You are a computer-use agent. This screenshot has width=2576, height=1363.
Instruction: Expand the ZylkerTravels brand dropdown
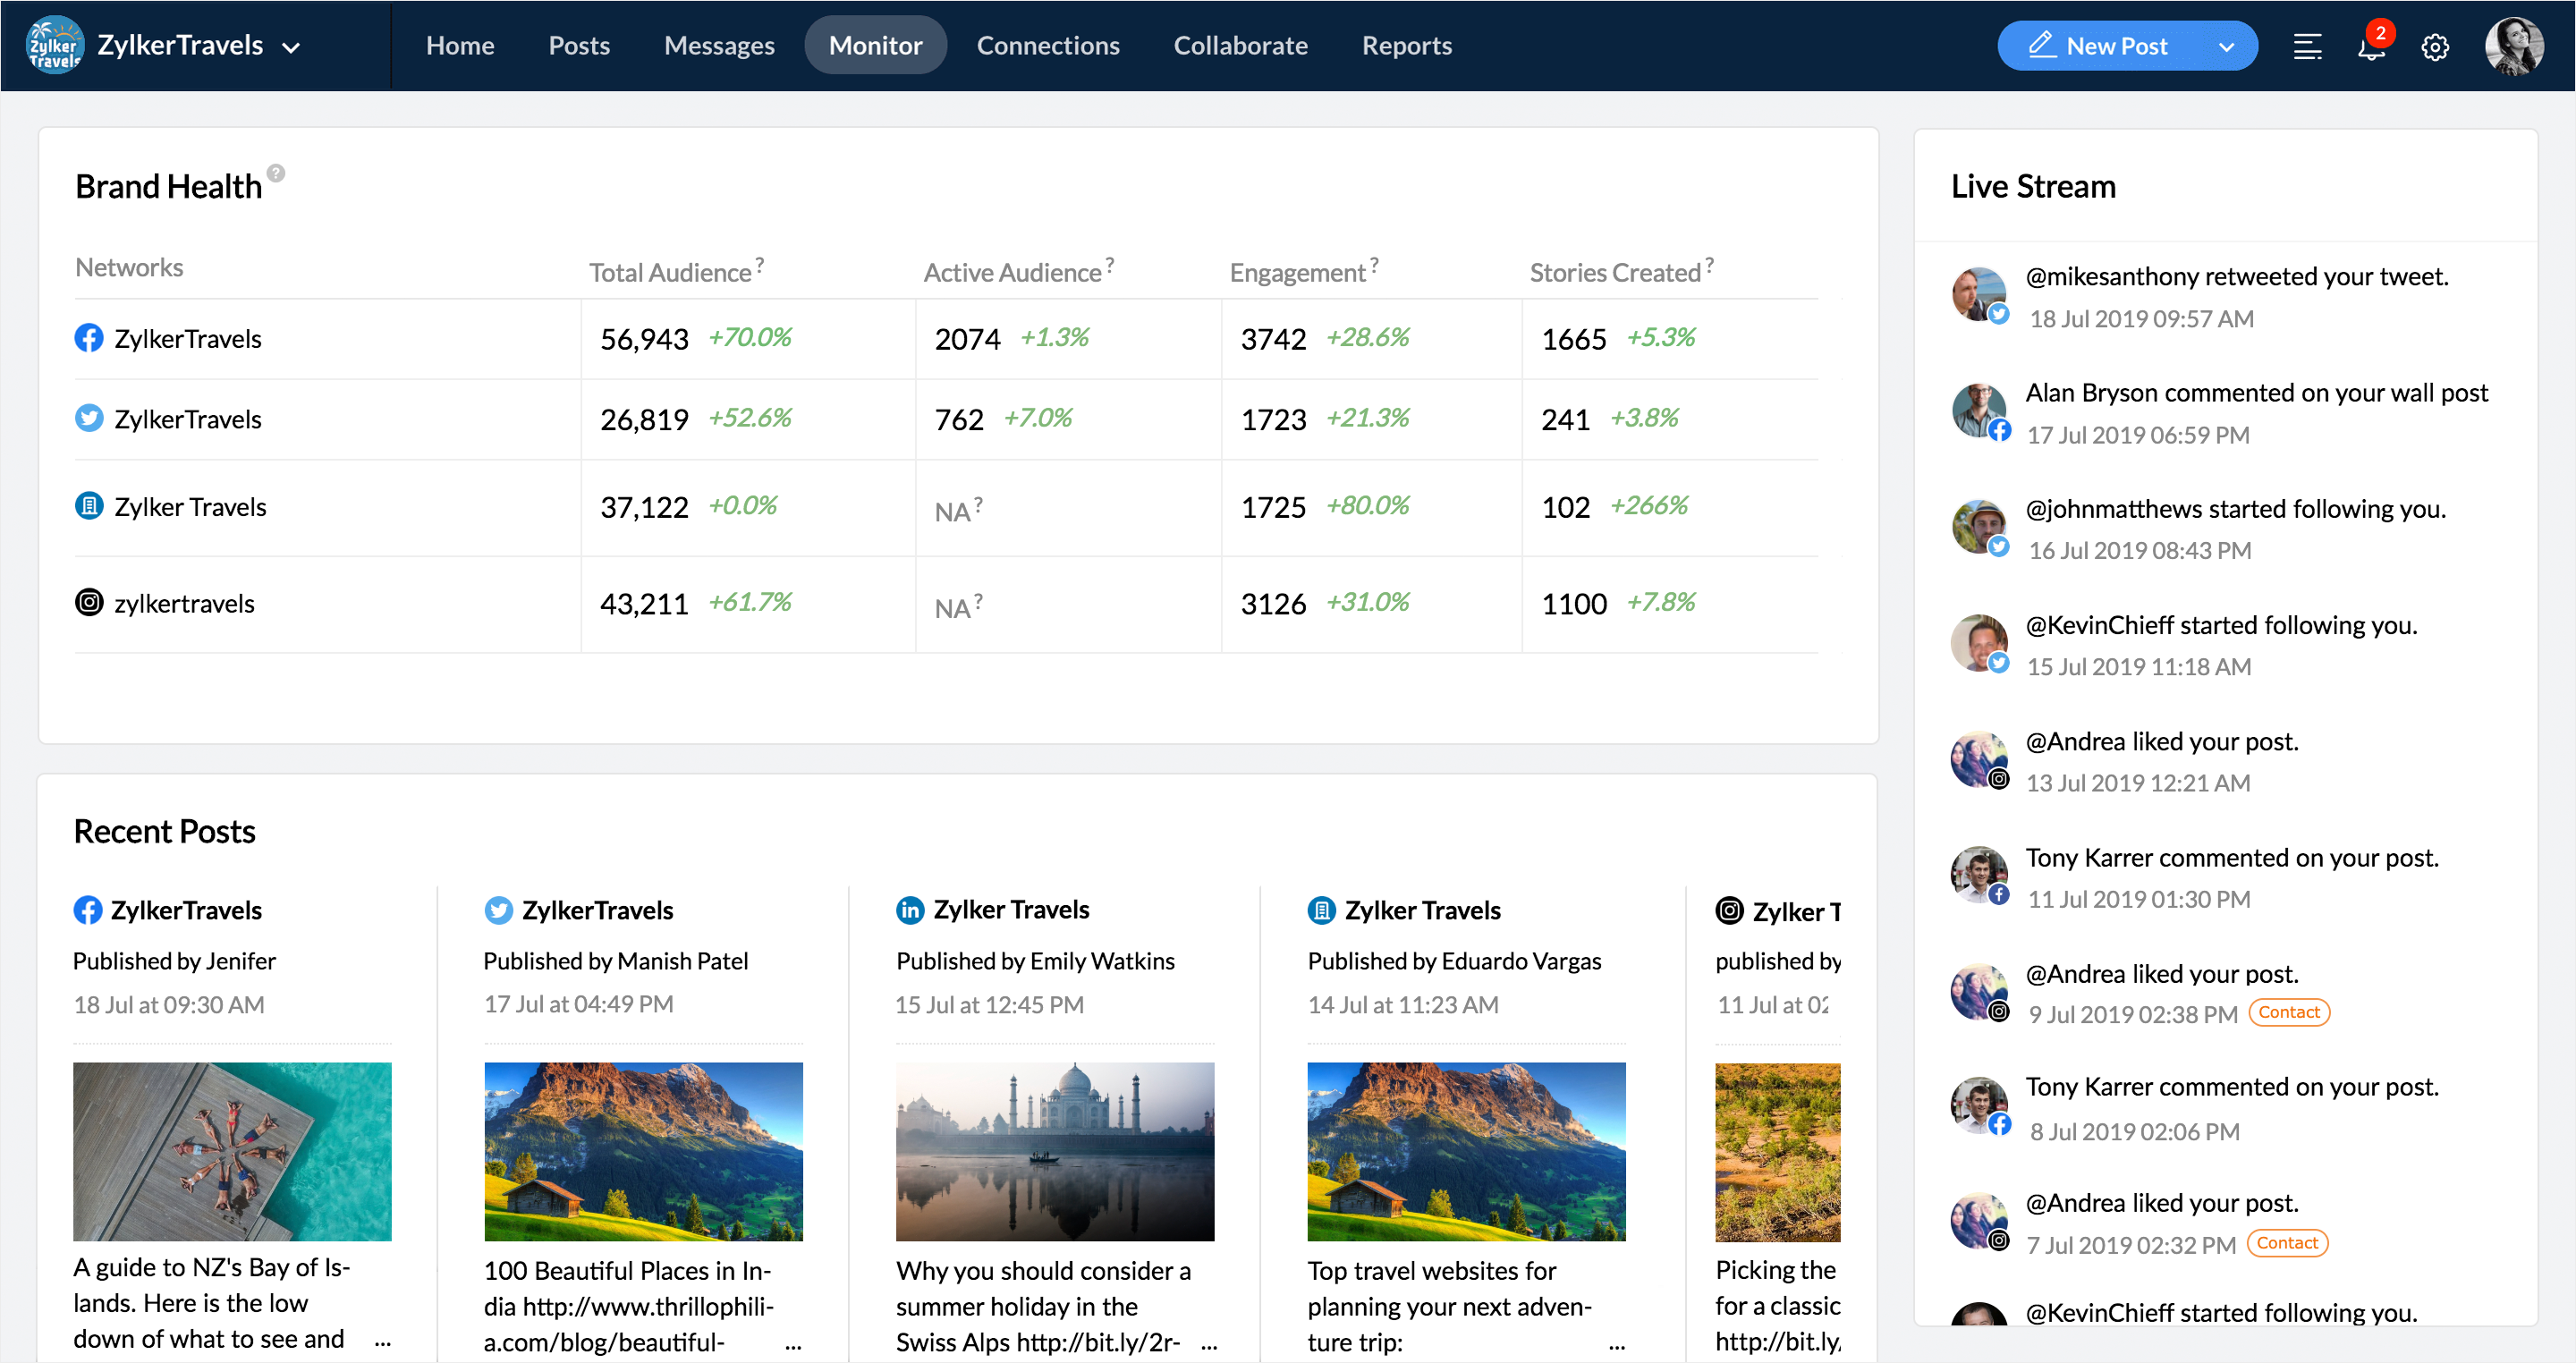click(x=291, y=47)
